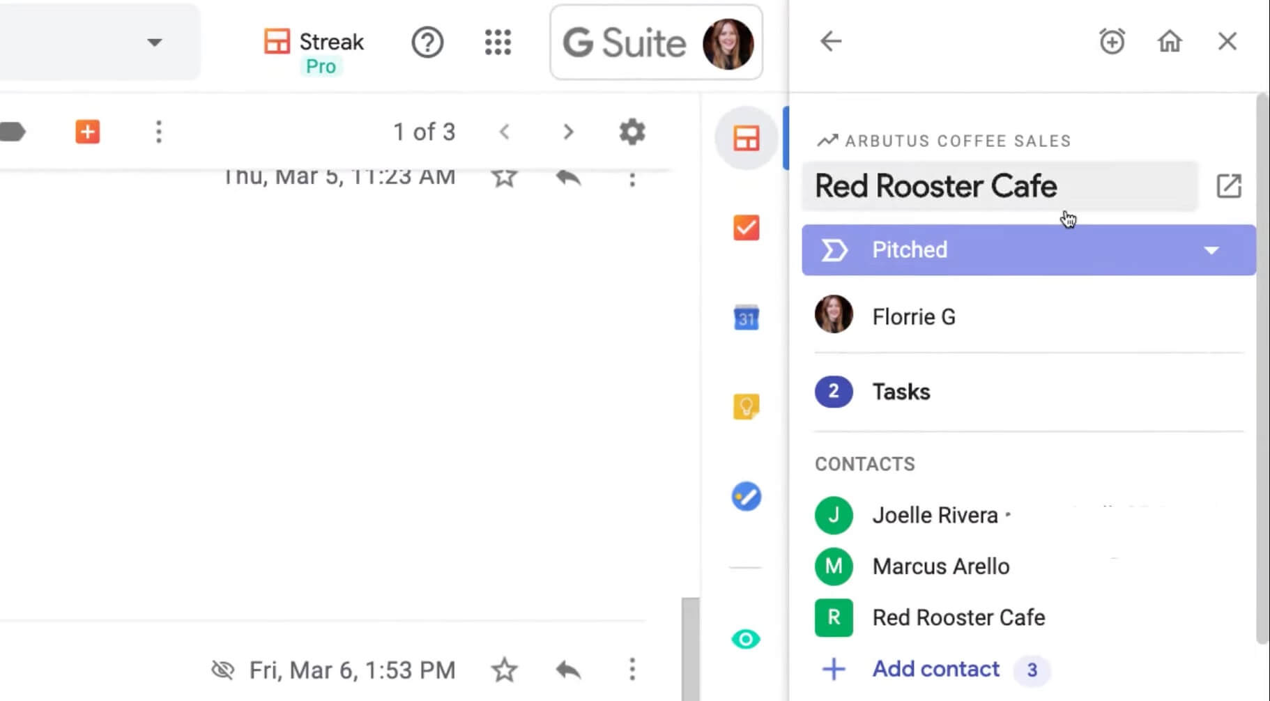Open the orange checkmark tasks add-on
The width and height of the screenshot is (1270, 701).
[x=746, y=228]
